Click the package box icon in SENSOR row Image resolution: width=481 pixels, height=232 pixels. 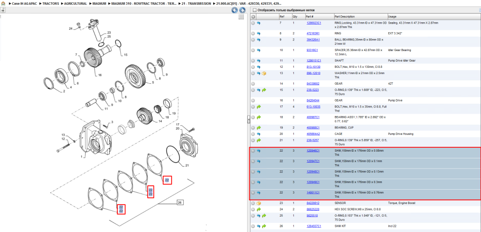[258, 203]
